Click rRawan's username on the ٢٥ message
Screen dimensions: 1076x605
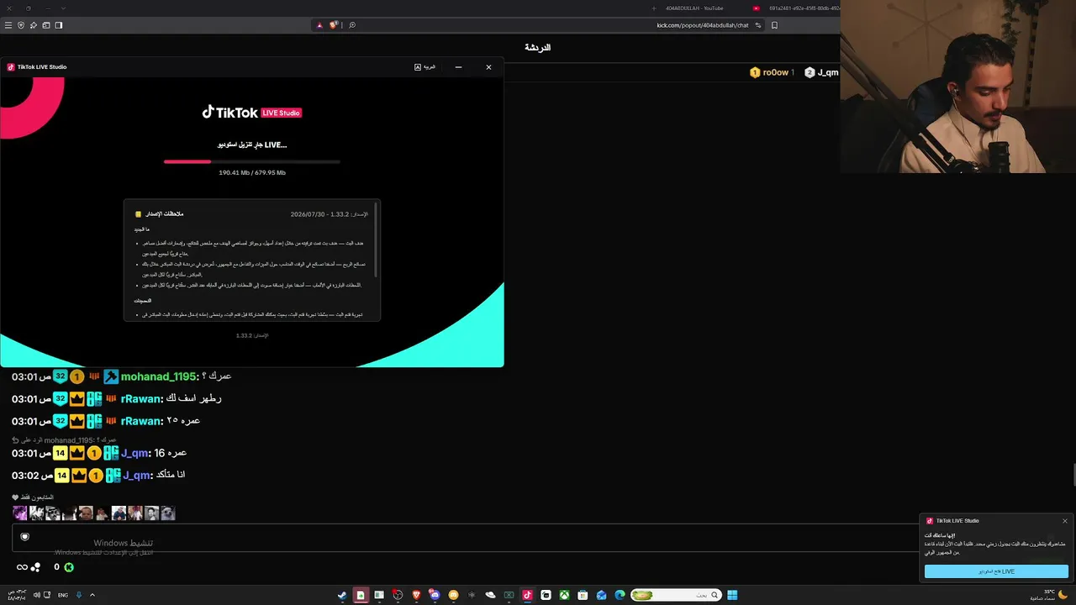click(140, 421)
